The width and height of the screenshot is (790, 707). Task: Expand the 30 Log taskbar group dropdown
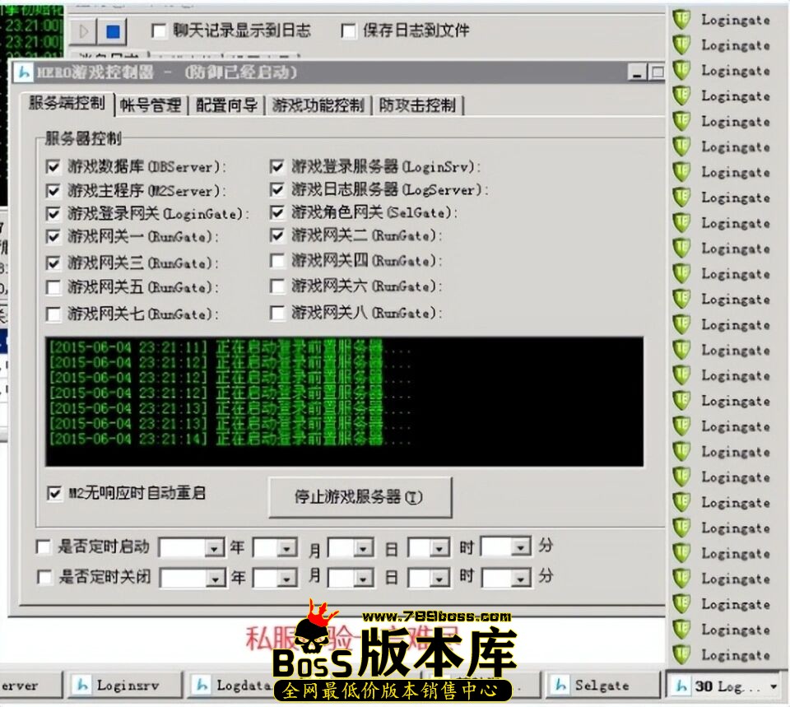773,686
